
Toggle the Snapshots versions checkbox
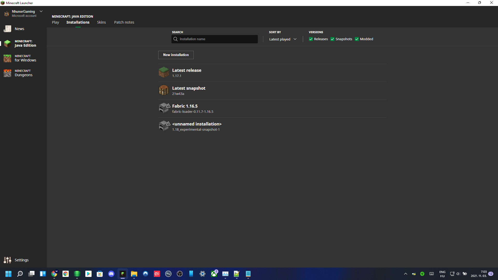pyautogui.click(x=332, y=39)
